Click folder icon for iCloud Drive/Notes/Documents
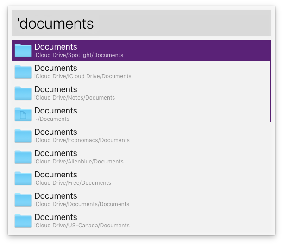The width and height of the screenshot is (283, 245). pyautogui.click(x=23, y=93)
